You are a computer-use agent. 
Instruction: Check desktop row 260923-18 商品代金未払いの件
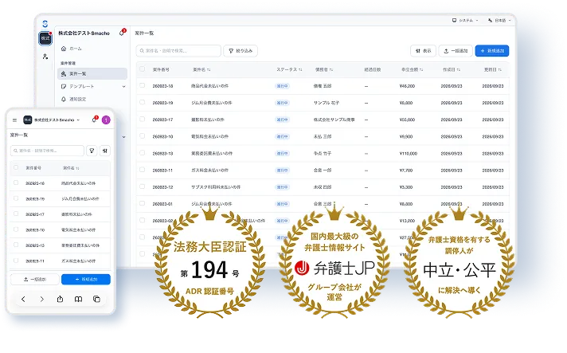coord(142,85)
